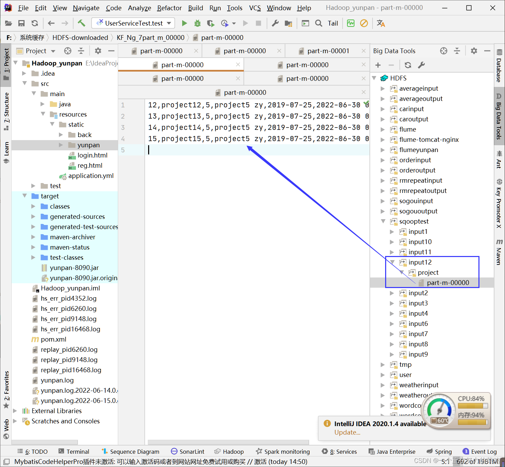This screenshot has width=505, height=467.
Task: Select pom.xml in the project tree
Action: (53, 339)
